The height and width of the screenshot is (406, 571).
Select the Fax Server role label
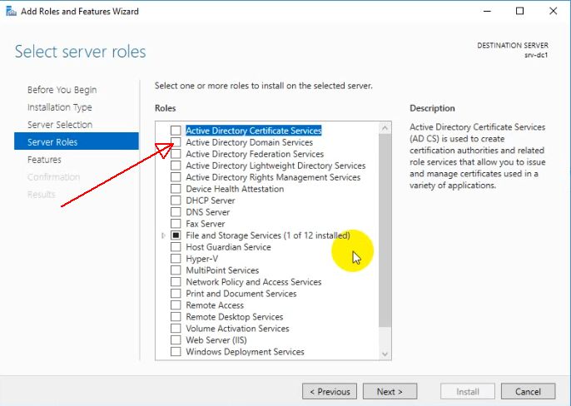(206, 224)
